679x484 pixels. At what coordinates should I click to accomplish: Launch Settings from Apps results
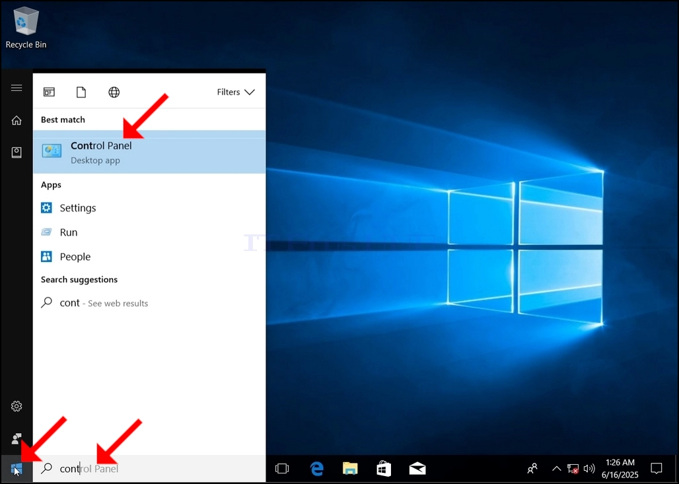coord(149,208)
